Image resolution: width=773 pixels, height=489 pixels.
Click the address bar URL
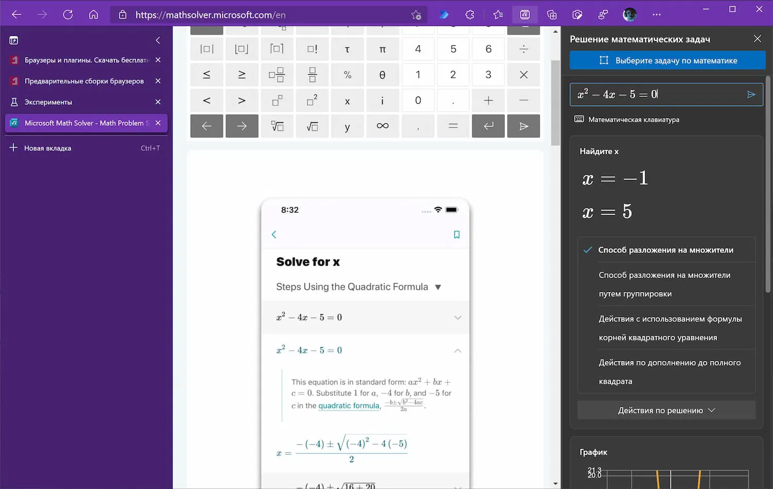coord(210,15)
